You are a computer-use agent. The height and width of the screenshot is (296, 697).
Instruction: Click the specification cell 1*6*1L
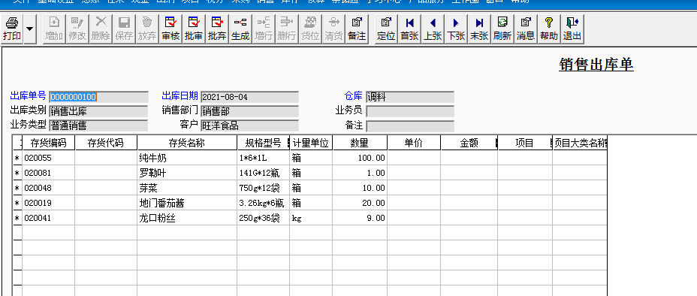click(263, 158)
